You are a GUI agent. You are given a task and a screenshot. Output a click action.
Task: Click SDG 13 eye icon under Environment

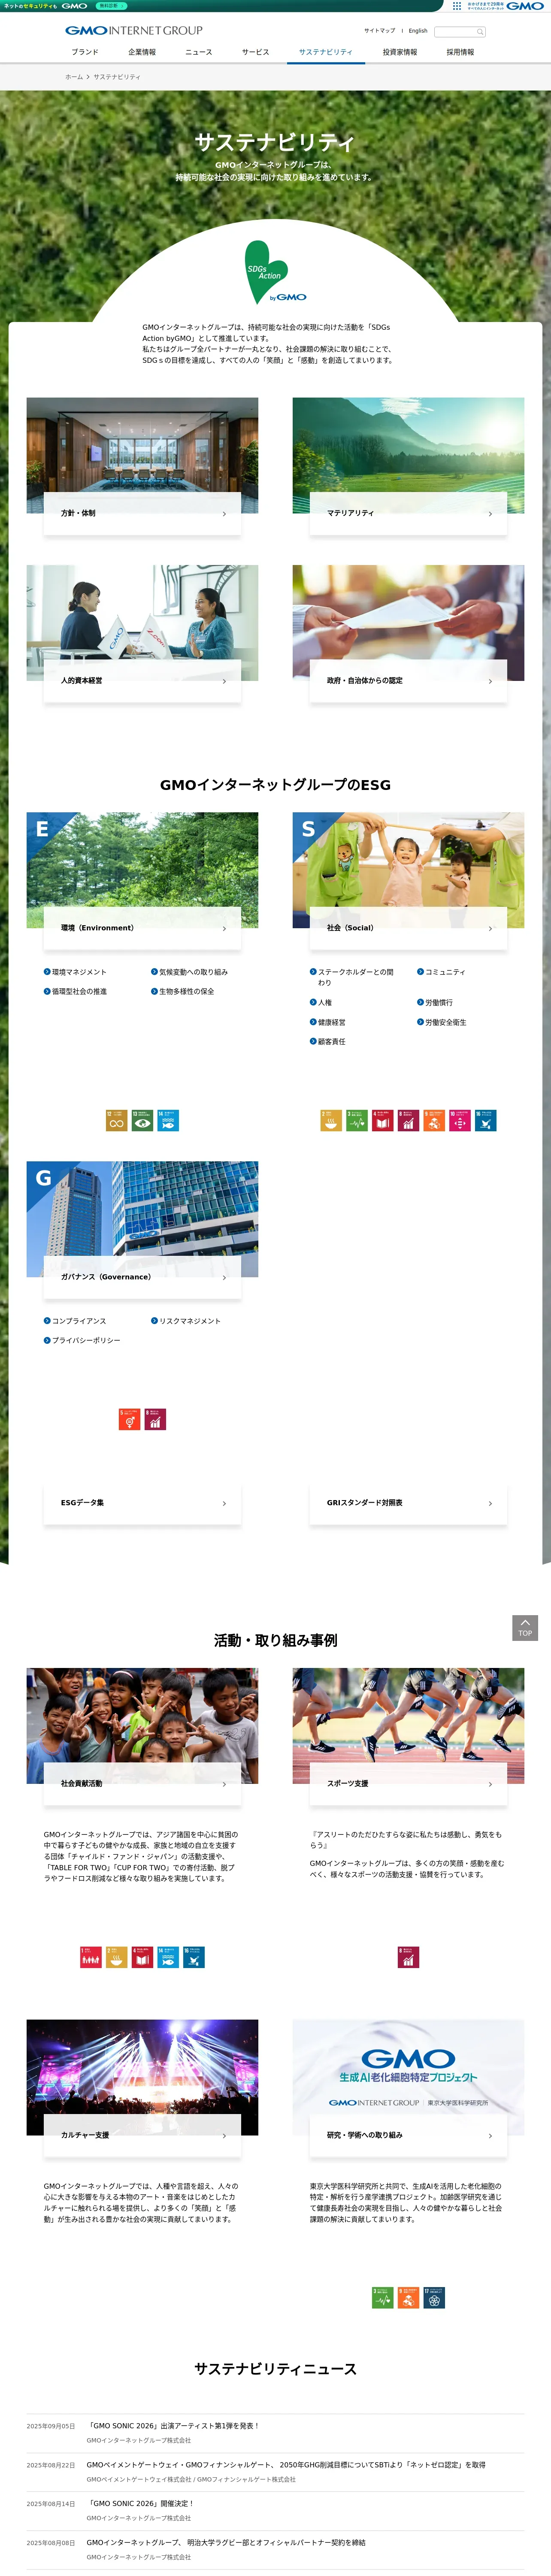[x=142, y=1120]
